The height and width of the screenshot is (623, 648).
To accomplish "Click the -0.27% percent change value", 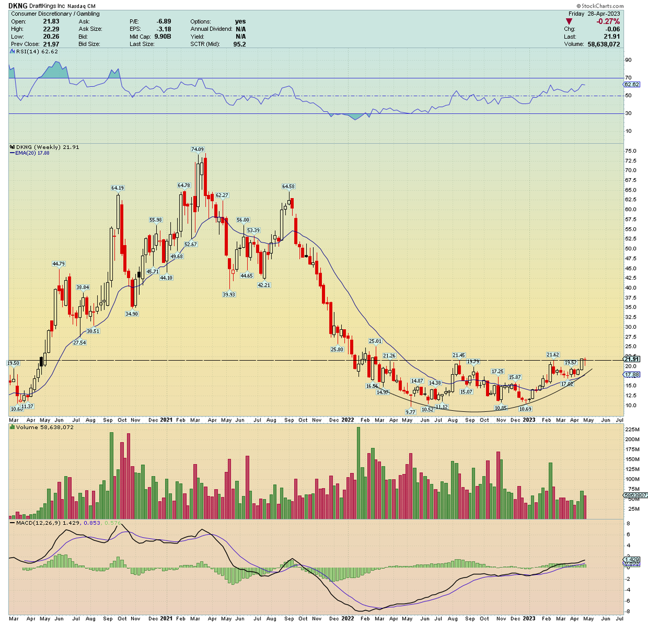I will (x=608, y=22).
